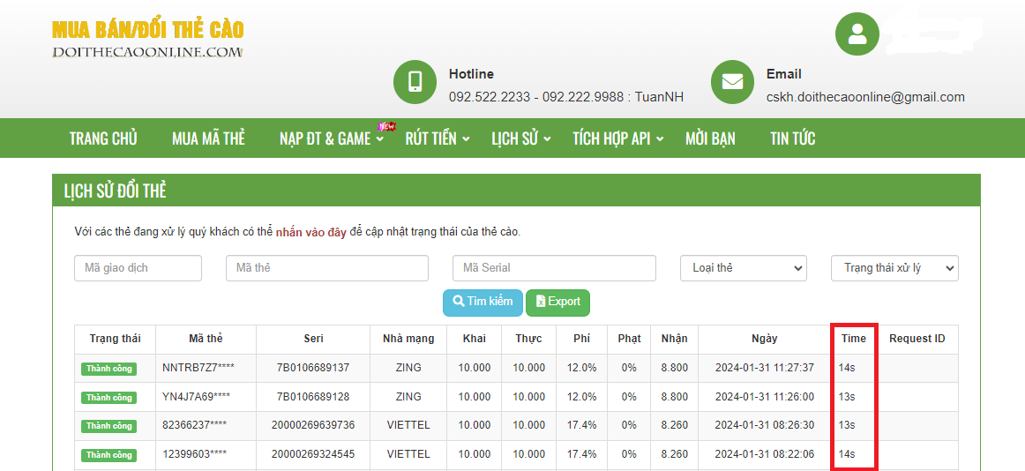The height and width of the screenshot is (471, 1025).
Task: Click the Phạt column header
Action: pyautogui.click(x=629, y=339)
